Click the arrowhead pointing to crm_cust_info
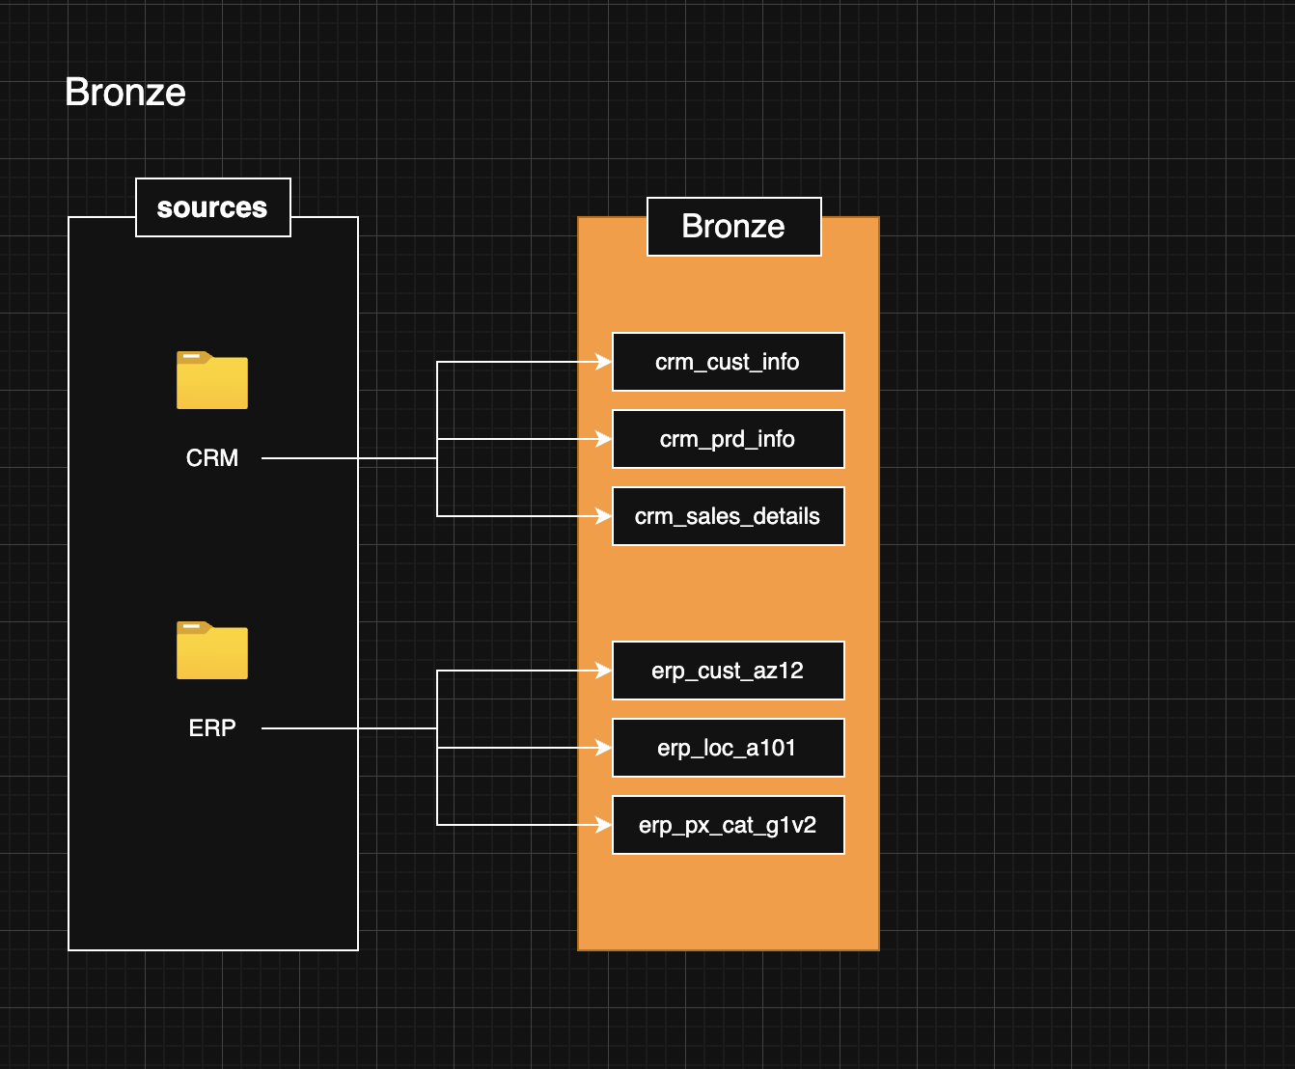The height and width of the screenshot is (1069, 1295). pyautogui.click(x=604, y=362)
